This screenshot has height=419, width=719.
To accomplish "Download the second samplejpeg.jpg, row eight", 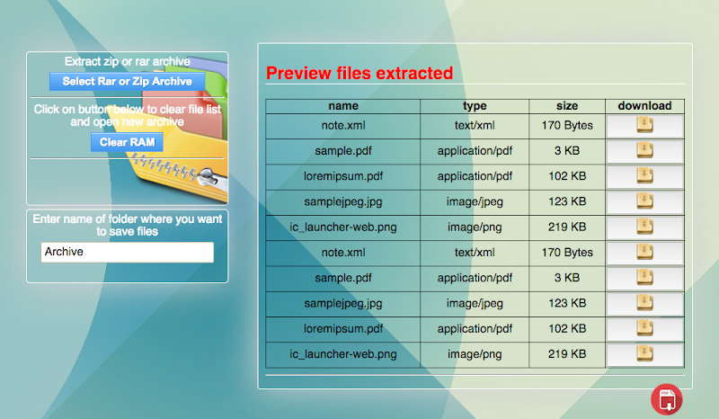I will 644,303.
